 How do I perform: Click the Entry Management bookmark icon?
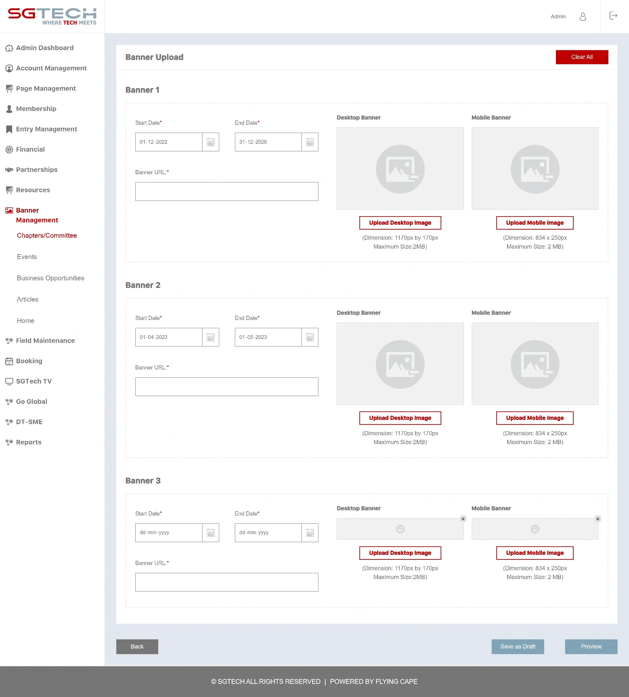pyautogui.click(x=9, y=129)
